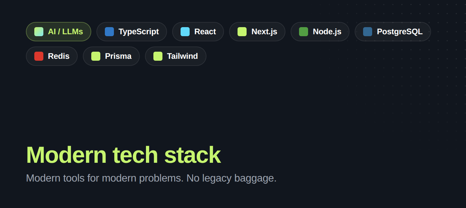
Task: Click the dark blue PostgreSQL icon
Action: (x=368, y=32)
